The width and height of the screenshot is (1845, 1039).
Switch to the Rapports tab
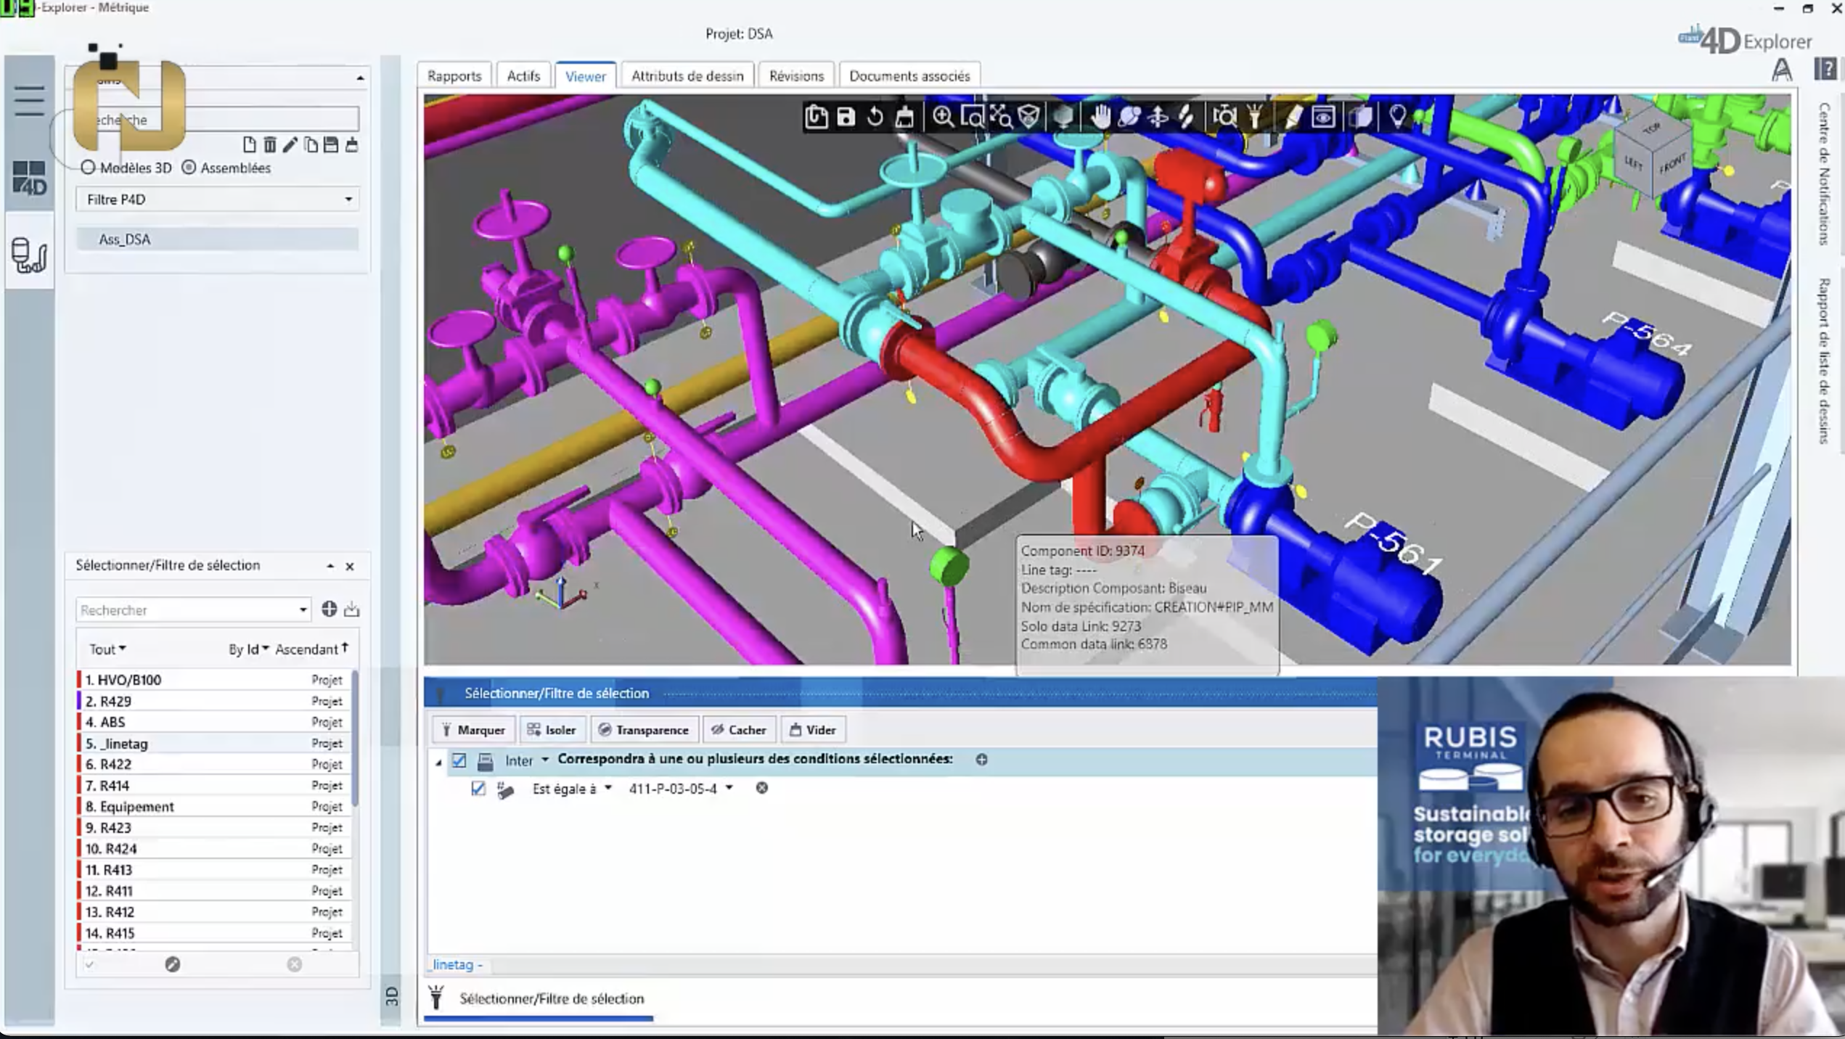pos(454,76)
